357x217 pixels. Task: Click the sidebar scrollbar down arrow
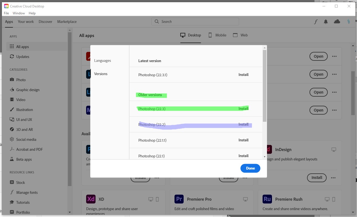[x=70, y=212]
